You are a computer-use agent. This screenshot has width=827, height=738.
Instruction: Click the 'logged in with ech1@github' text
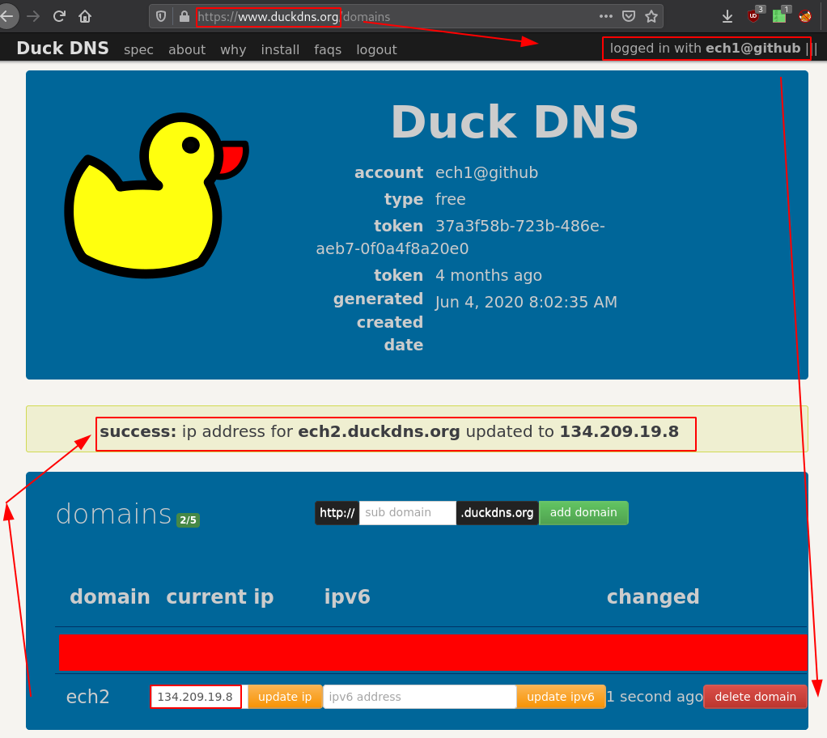pos(705,48)
